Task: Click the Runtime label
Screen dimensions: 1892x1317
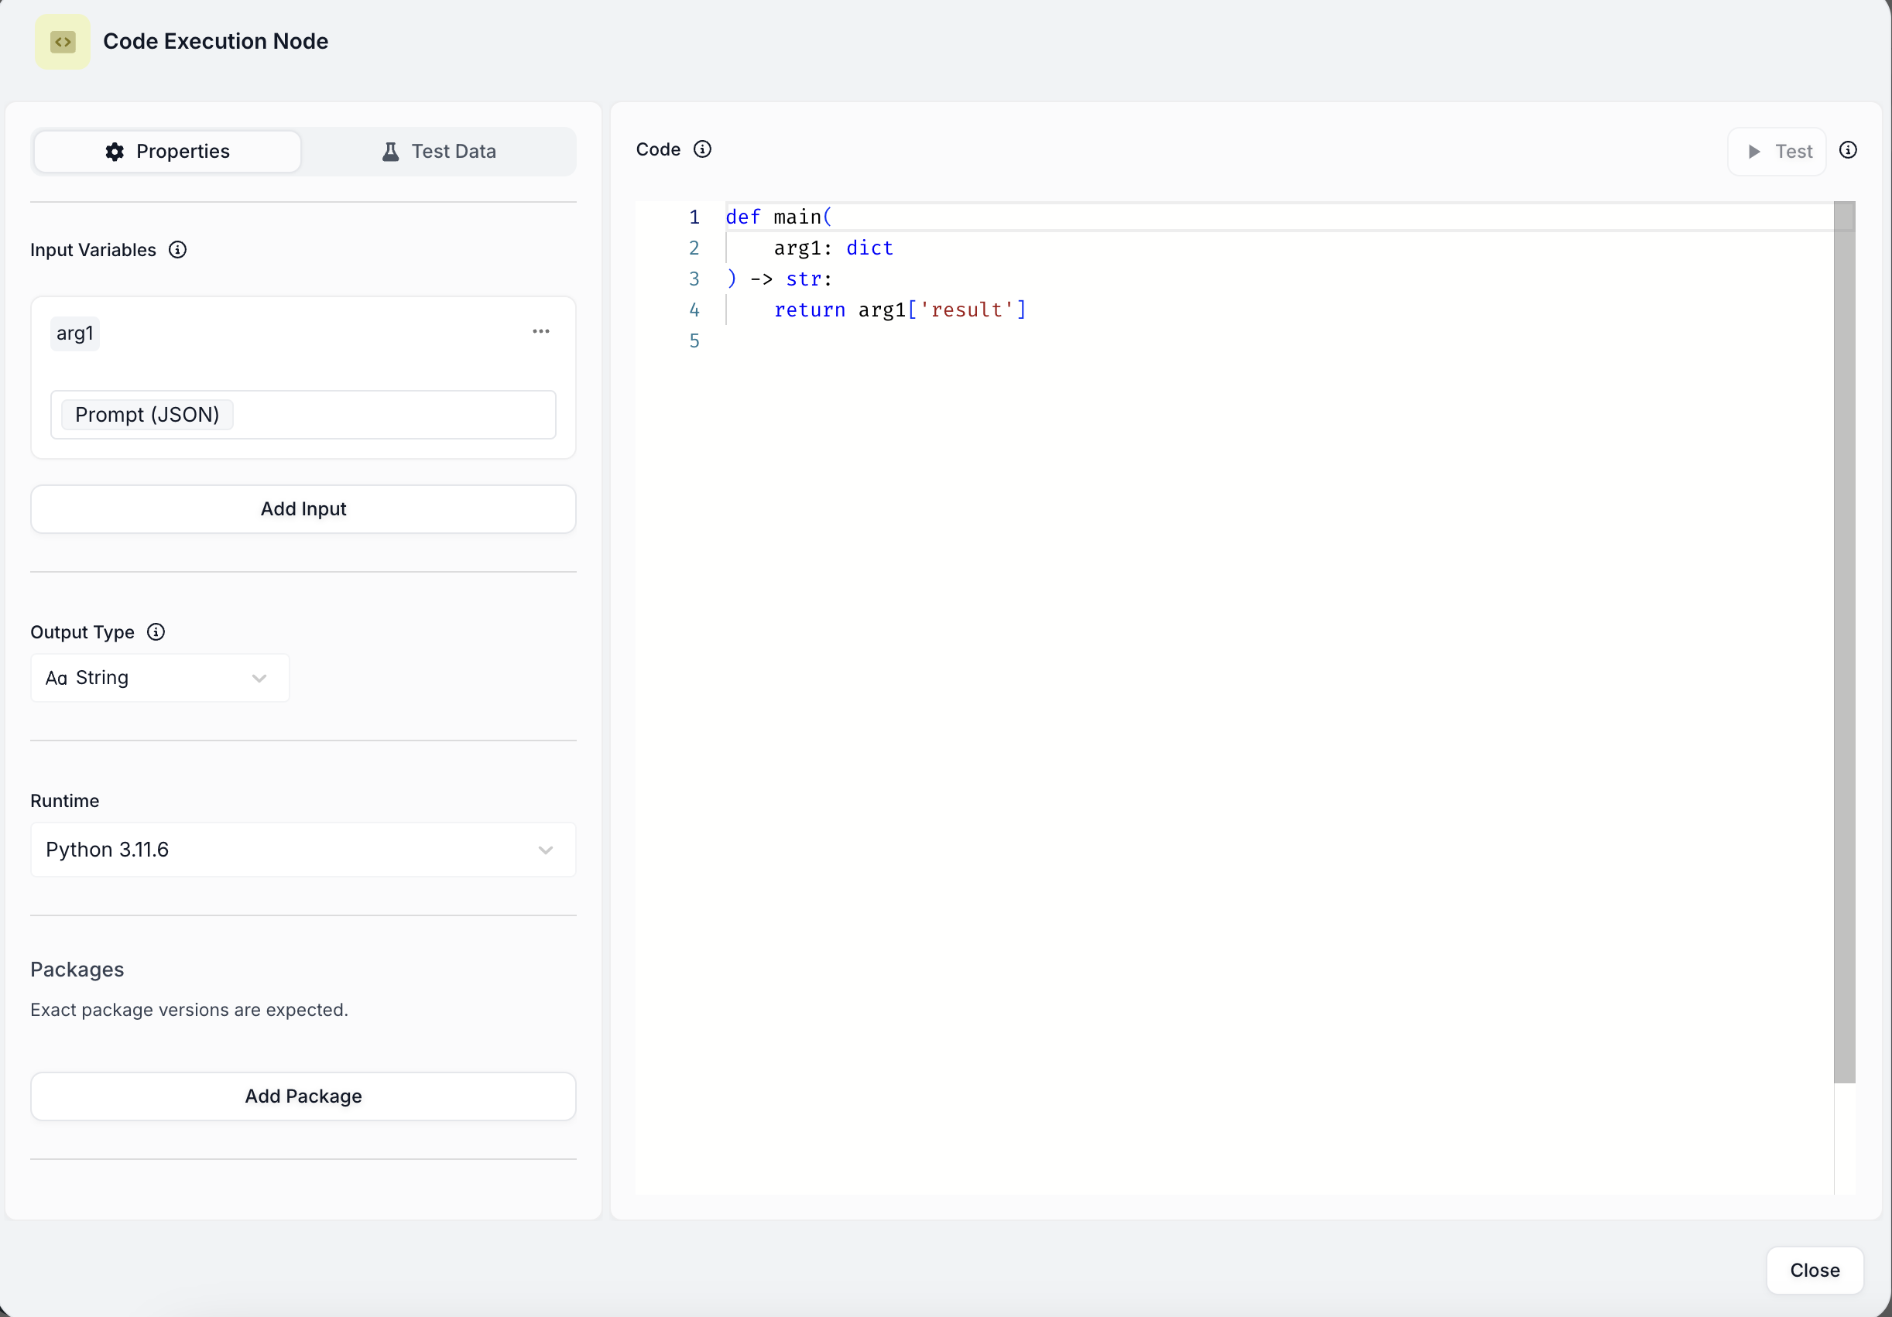Action: (65, 801)
